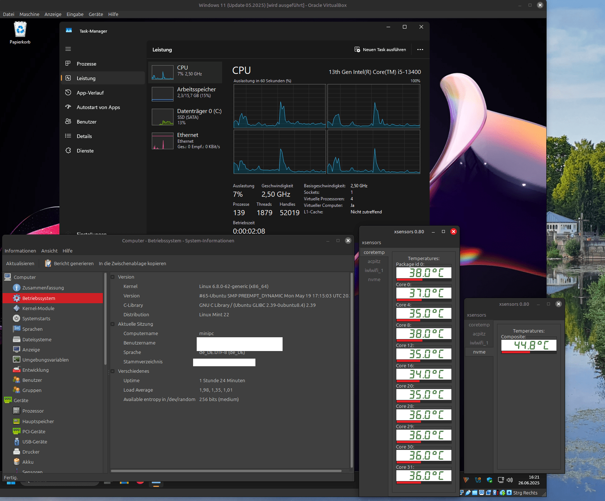
Task: Show Details page in Task-Manager
Action: tap(103, 136)
